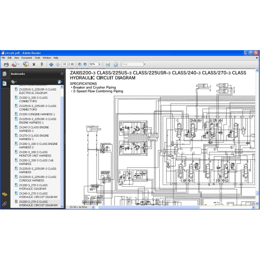Open the Find options dropdown arrow
Screen dimensions: 260x260
pyautogui.click(x=144, y=64)
